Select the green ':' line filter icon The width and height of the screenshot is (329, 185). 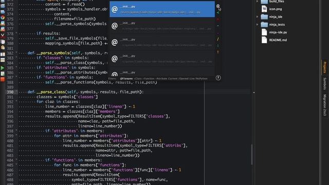[x=218, y=46]
